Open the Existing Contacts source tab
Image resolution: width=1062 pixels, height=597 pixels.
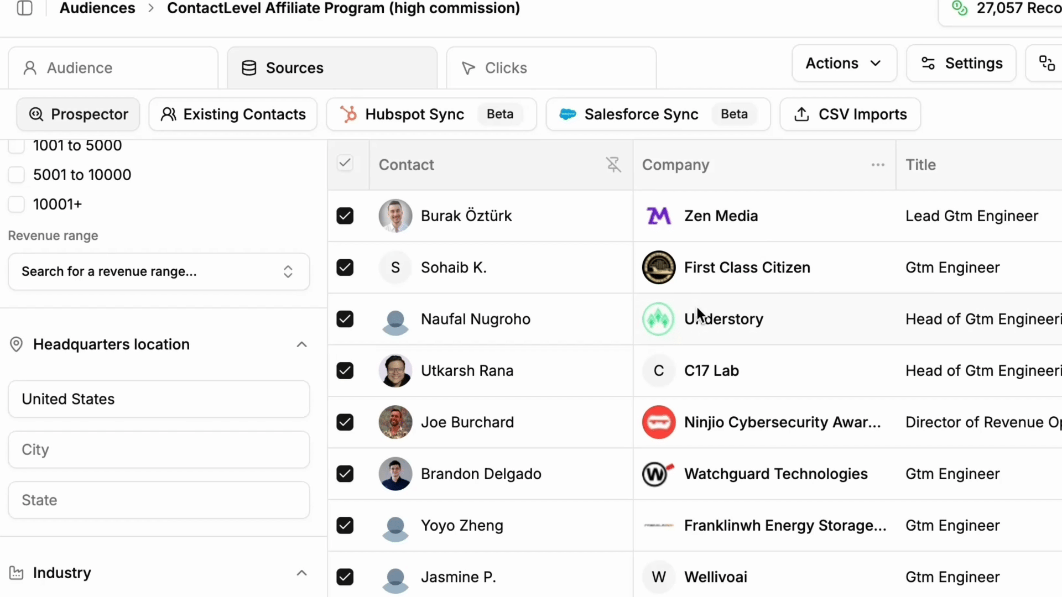(233, 114)
